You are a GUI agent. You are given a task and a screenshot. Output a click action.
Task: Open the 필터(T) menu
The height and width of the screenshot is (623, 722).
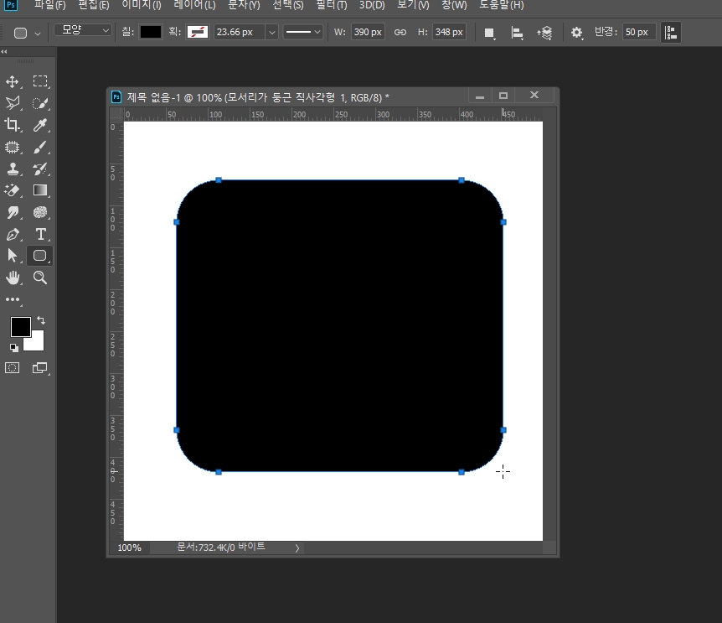pos(332,5)
